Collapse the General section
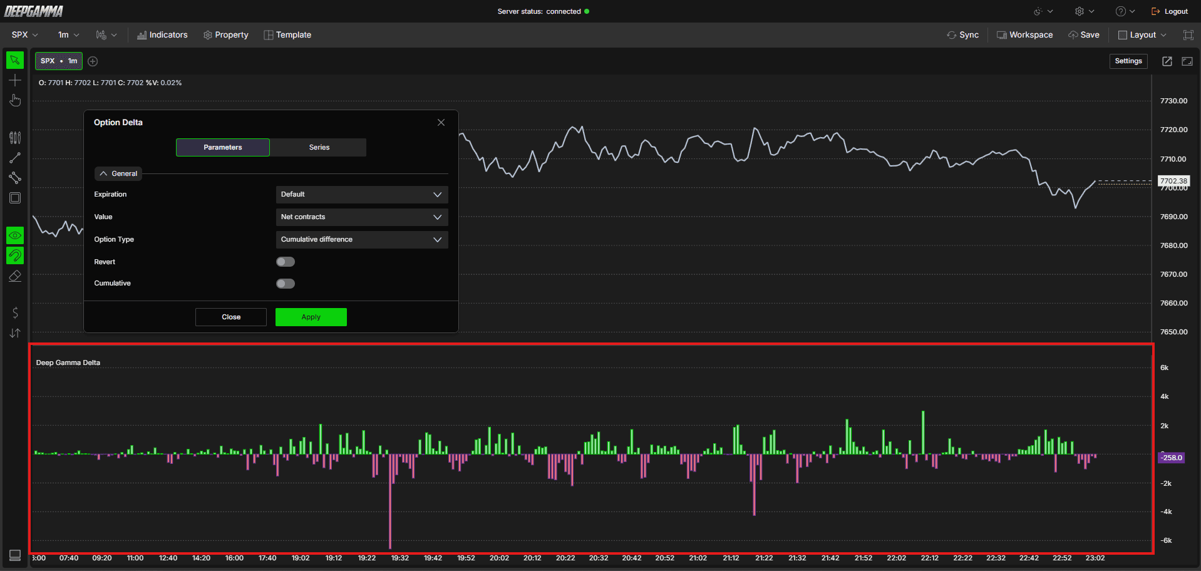 [118, 173]
